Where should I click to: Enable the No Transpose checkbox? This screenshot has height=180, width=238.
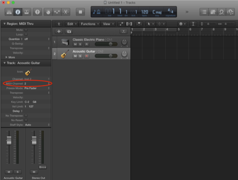coord(26,116)
